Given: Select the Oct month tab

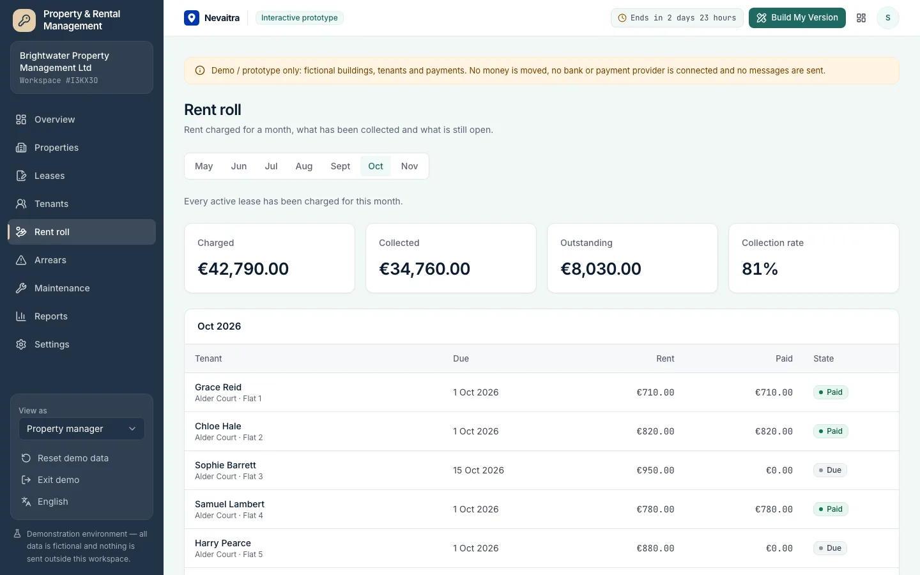Looking at the screenshot, I should pyautogui.click(x=376, y=166).
